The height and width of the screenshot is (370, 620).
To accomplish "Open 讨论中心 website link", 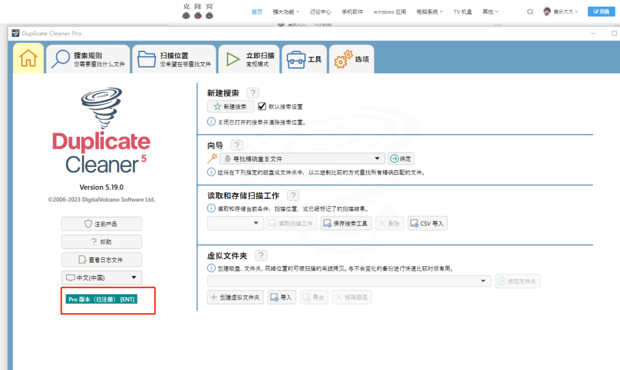I will (320, 12).
